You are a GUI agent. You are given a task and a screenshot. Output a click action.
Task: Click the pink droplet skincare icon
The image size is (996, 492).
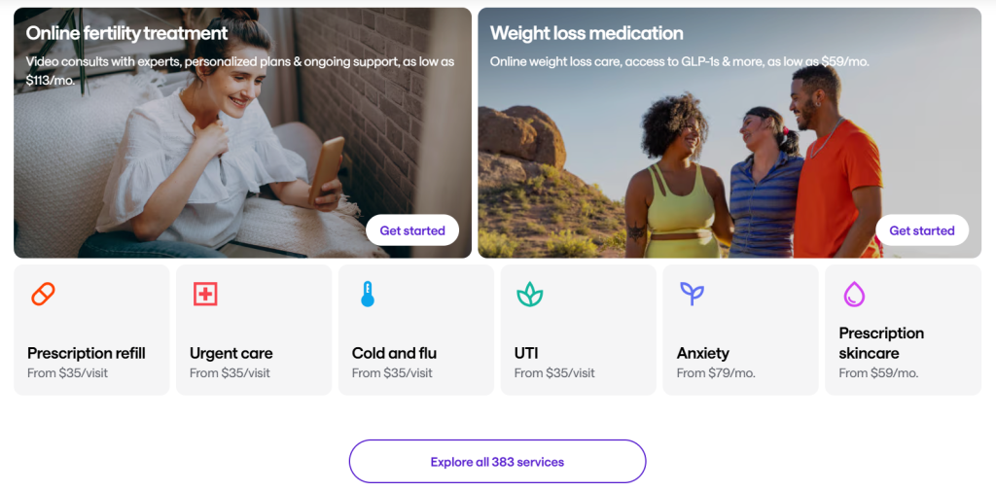point(854,294)
